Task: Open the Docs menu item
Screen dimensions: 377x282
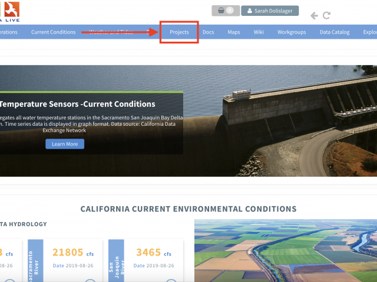Action: (x=208, y=32)
